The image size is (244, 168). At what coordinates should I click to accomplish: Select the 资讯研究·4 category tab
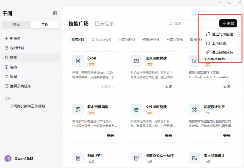tap(151, 40)
